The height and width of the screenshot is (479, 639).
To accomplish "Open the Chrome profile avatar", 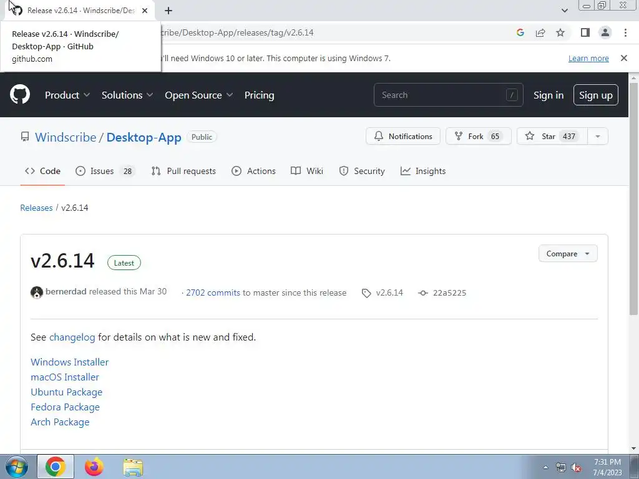I will (605, 32).
